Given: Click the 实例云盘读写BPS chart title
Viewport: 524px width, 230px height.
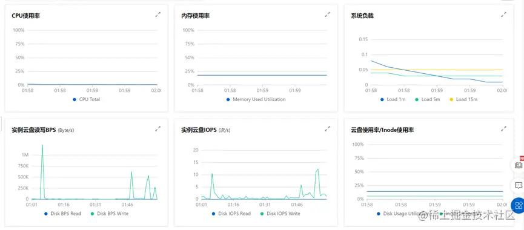Looking at the screenshot, I should pos(33,130).
